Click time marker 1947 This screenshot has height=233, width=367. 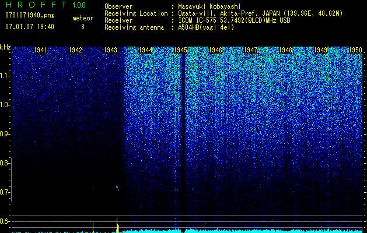[x=251, y=50]
